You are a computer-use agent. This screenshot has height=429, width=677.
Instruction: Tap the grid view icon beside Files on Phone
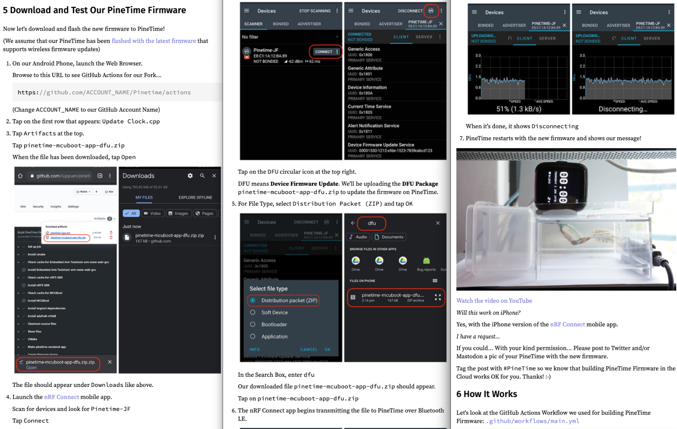pos(435,280)
